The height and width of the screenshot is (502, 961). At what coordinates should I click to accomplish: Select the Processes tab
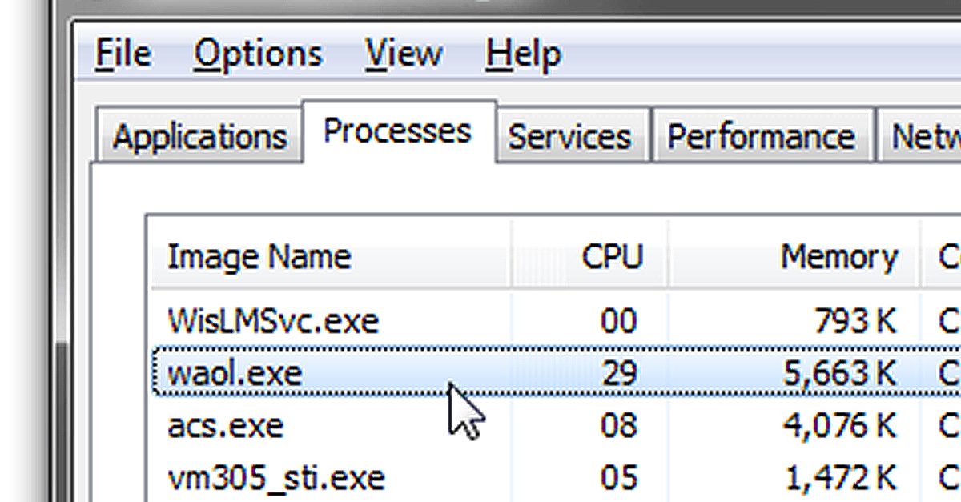[x=397, y=131]
